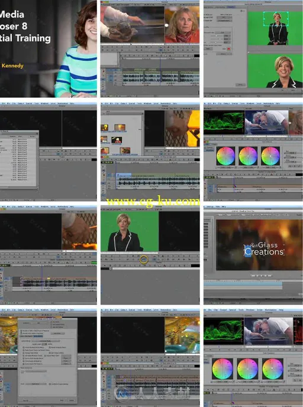Click the middle color wheel in the upper color correction screenshot
Viewport: 303px width, 407px height.
[x=248, y=156]
